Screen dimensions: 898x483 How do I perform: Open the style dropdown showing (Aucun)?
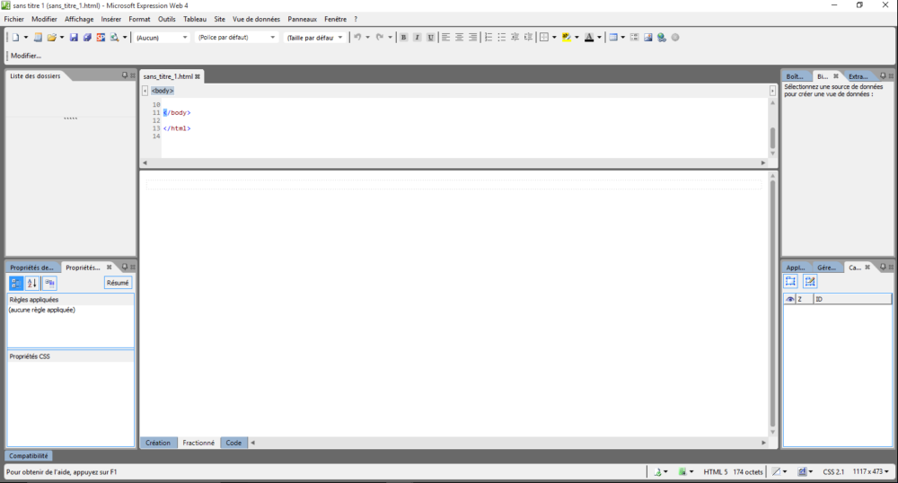162,38
